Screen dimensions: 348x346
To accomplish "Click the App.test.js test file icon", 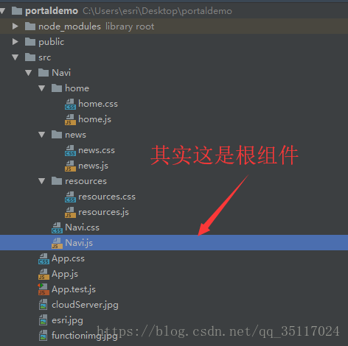I will pos(43,289).
